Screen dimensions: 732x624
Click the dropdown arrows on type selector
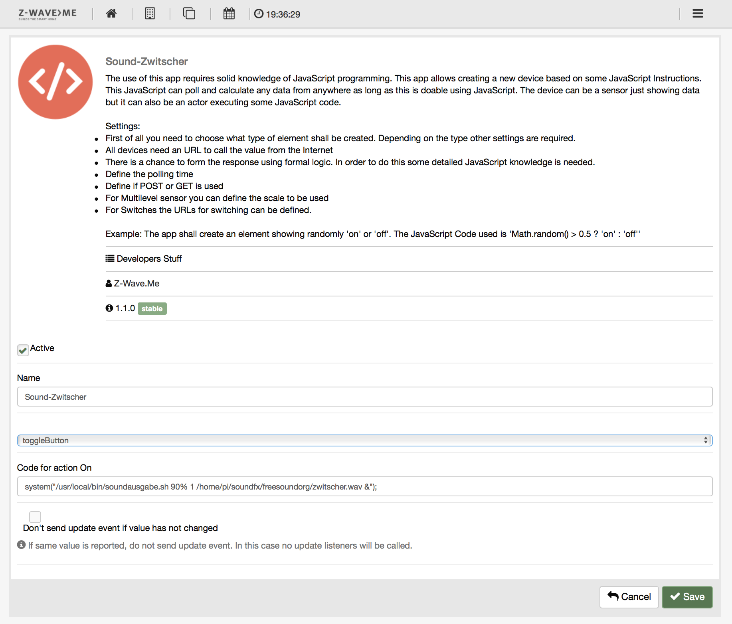tap(706, 440)
